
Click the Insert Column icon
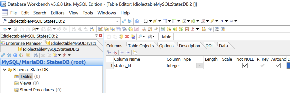pyautogui.click(x=109, y=53)
